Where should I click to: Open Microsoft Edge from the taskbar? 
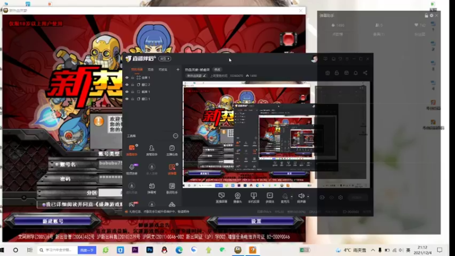click(x=179, y=250)
